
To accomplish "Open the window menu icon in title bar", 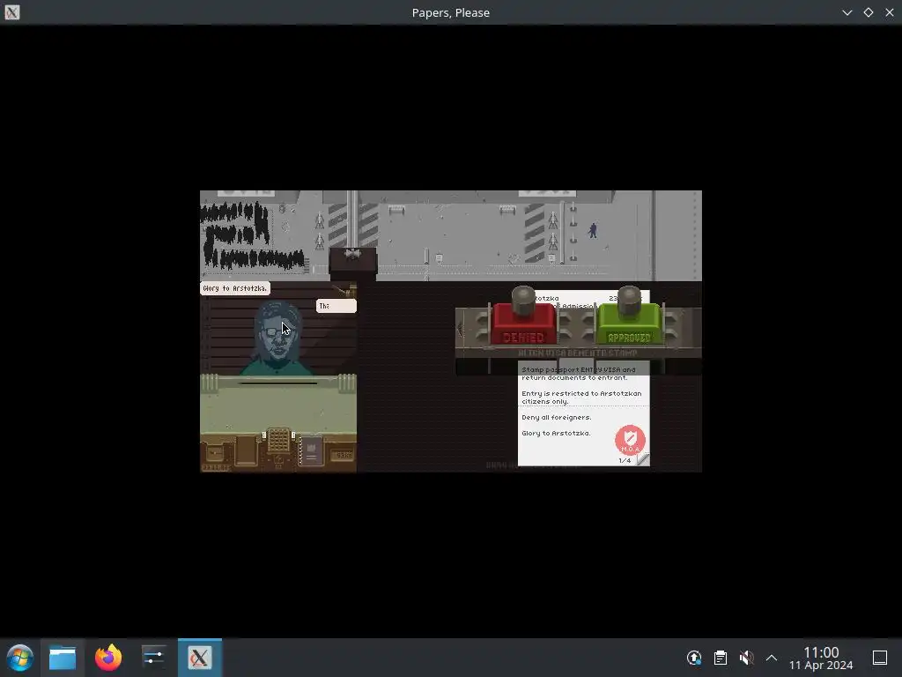I will pos(12,12).
